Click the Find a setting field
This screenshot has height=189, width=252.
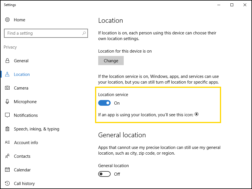coord(46,33)
